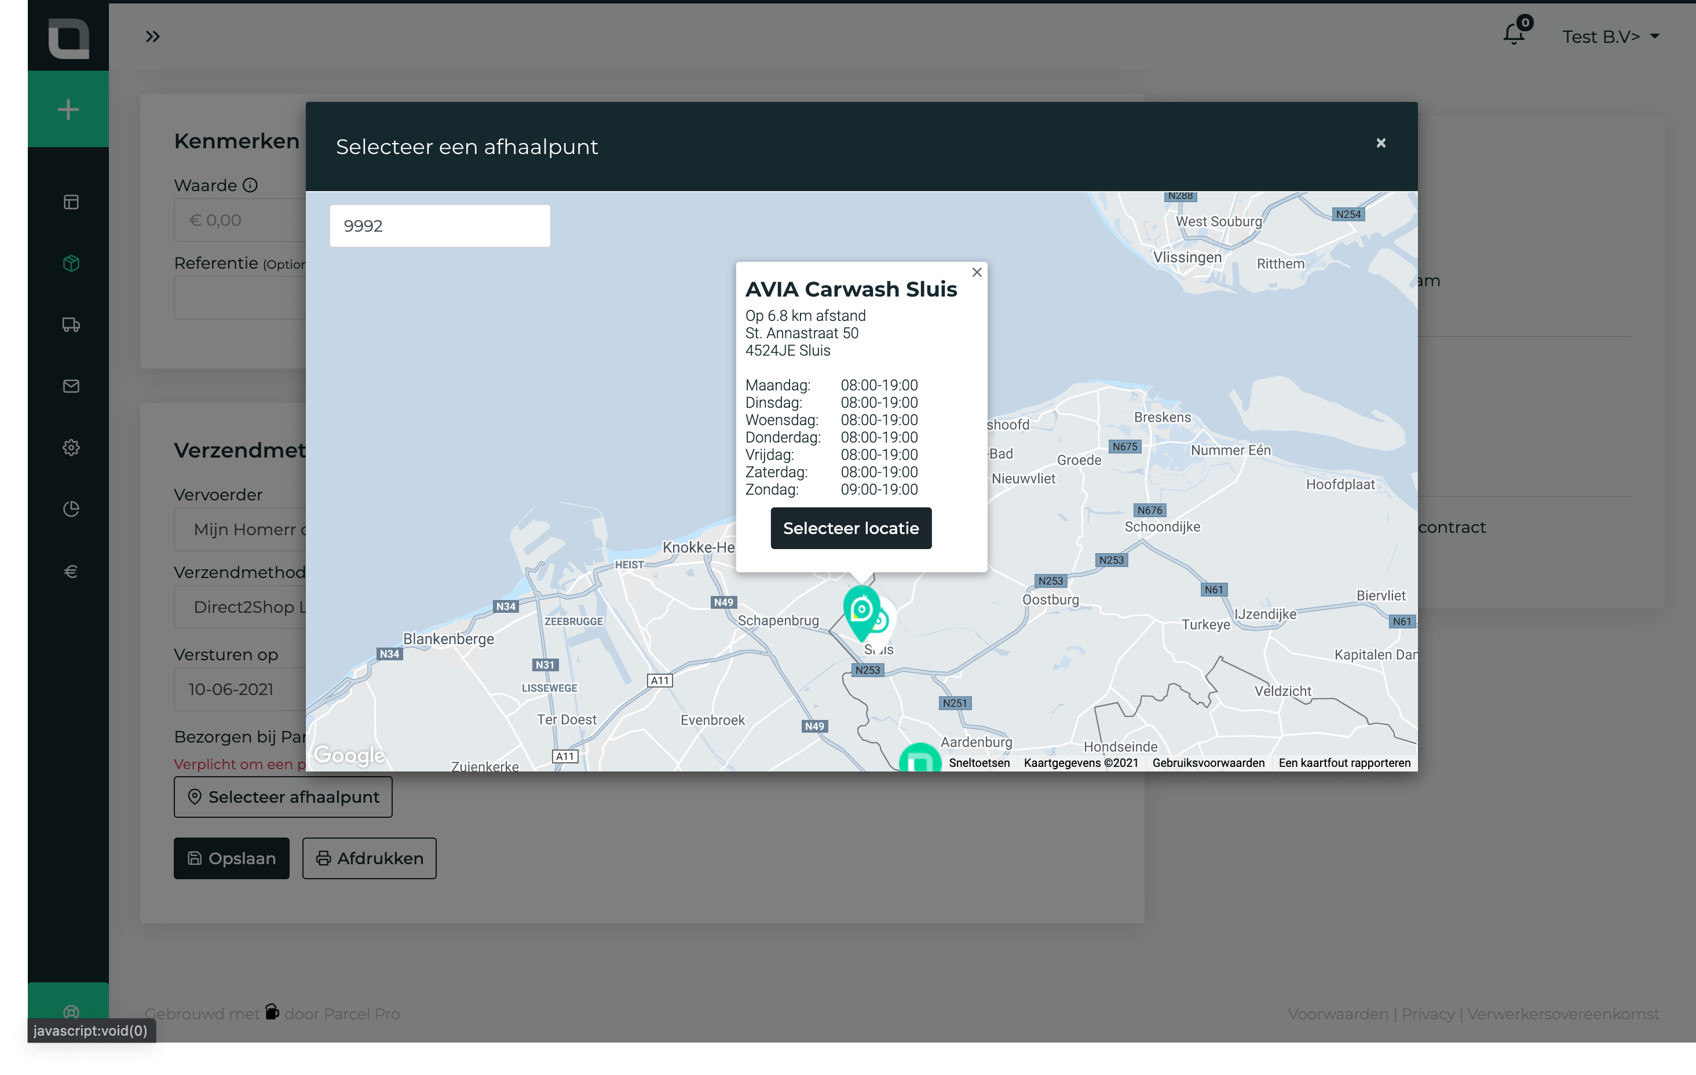Open the dashboard layout icon in the sidebar
Image resolution: width=1696 pixels, height=1075 pixels.
[71, 202]
